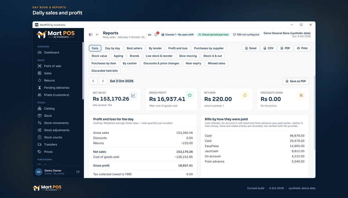Open the By cashier report
Viewport: 348px width, 198px height.
tap(130, 63)
